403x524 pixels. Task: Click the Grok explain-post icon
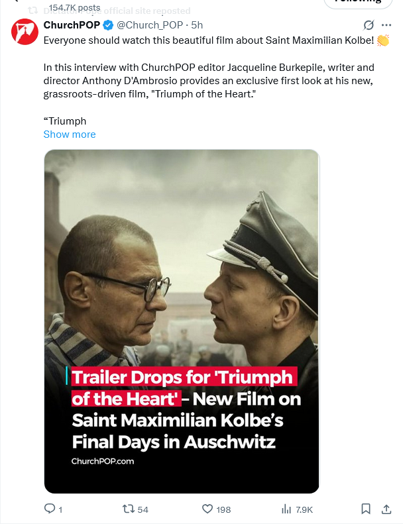pos(369,25)
